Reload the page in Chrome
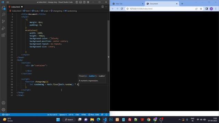The image size is (219, 123). (x=122, y=9)
